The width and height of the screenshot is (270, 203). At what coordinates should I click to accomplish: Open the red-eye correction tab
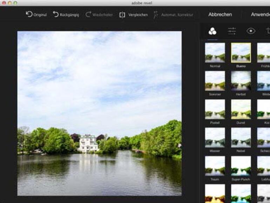click(x=251, y=31)
